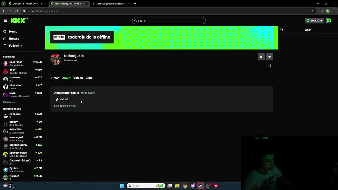Open the Chrome three-dot menu

334,11
